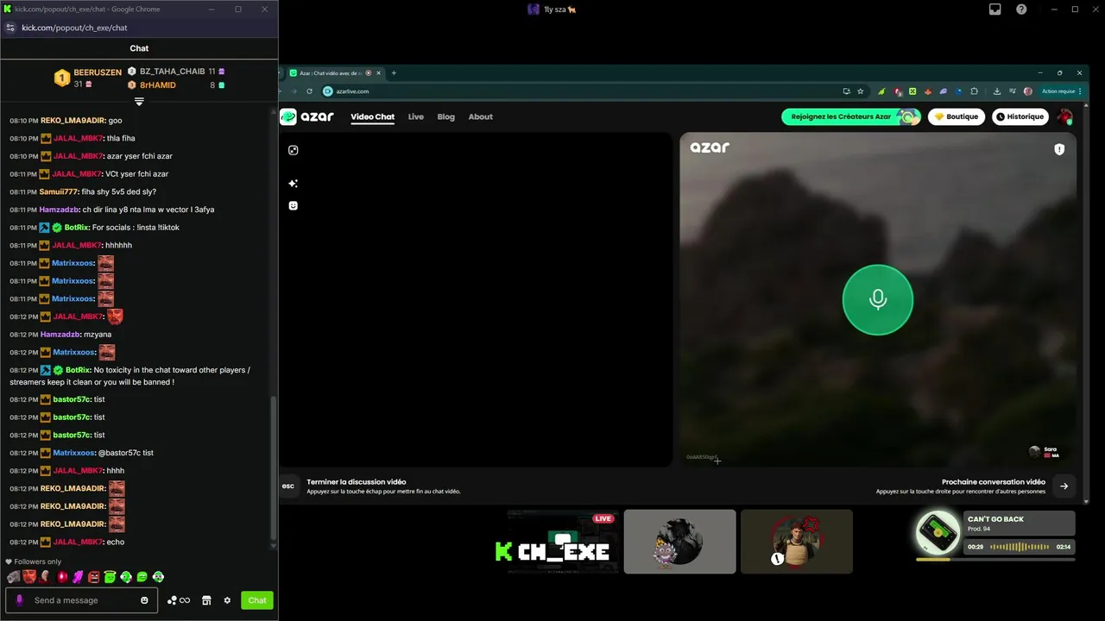1105x621 pixels.
Task: Click Rejoignez les Créateurs Azar banner
Action: coord(851,116)
